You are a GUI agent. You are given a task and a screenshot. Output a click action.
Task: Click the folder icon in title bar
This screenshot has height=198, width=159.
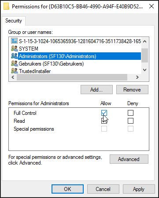[x=6, y=7]
